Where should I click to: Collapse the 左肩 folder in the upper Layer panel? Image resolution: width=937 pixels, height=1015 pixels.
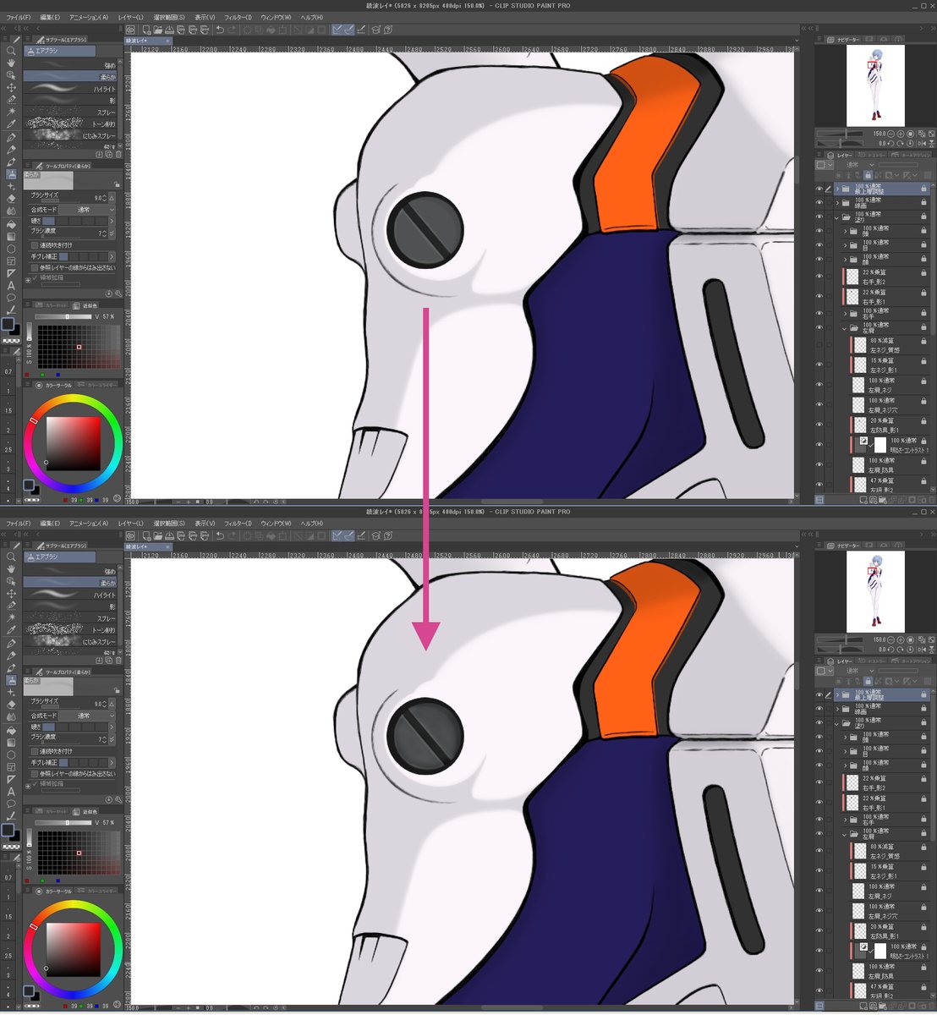tap(845, 328)
